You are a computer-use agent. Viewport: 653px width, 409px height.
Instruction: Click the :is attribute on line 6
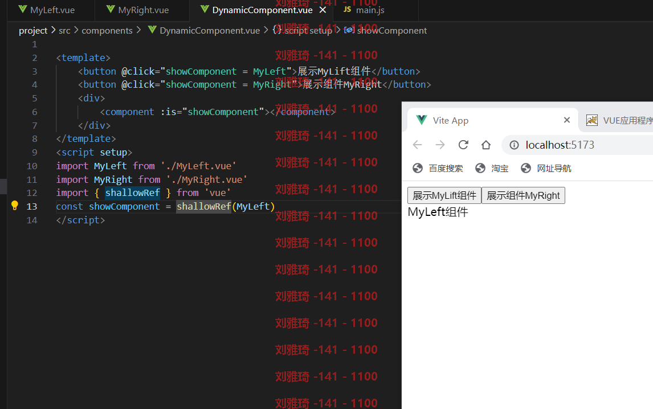[x=169, y=112]
